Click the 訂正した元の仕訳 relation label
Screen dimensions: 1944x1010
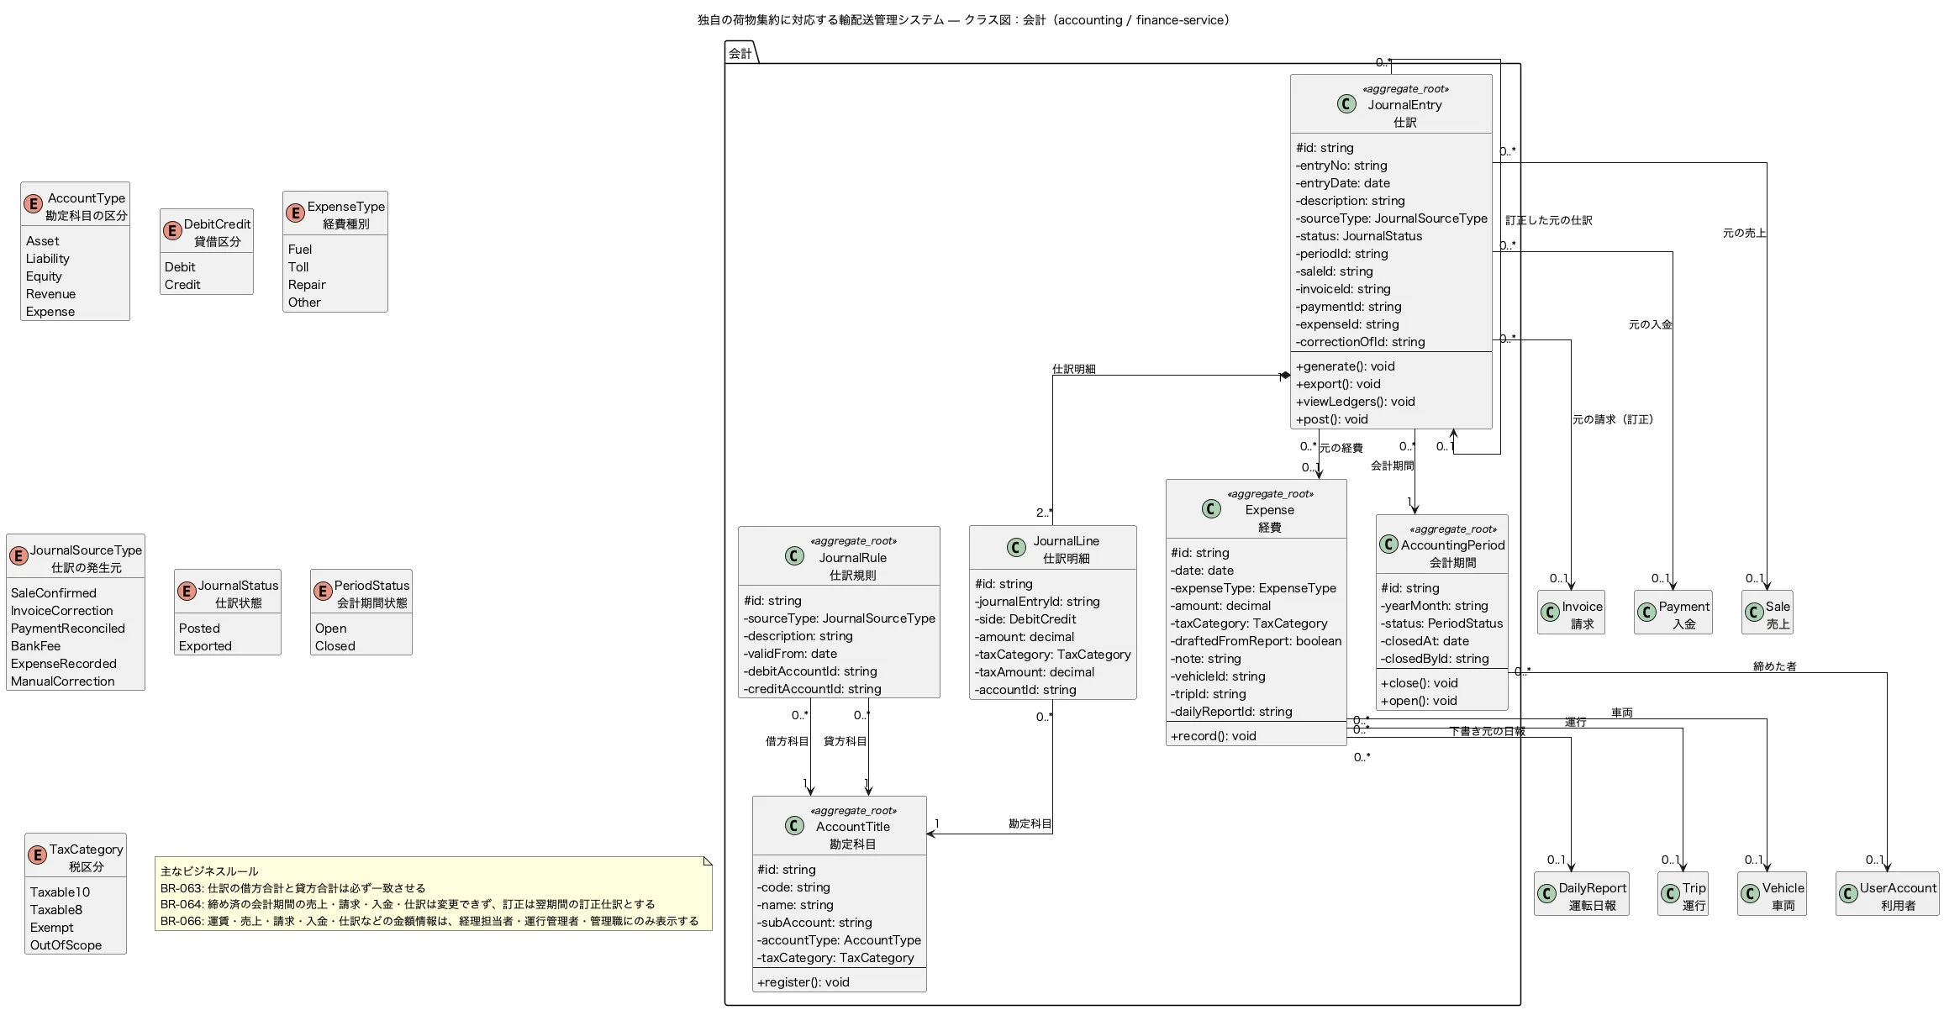click(x=1548, y=220)
